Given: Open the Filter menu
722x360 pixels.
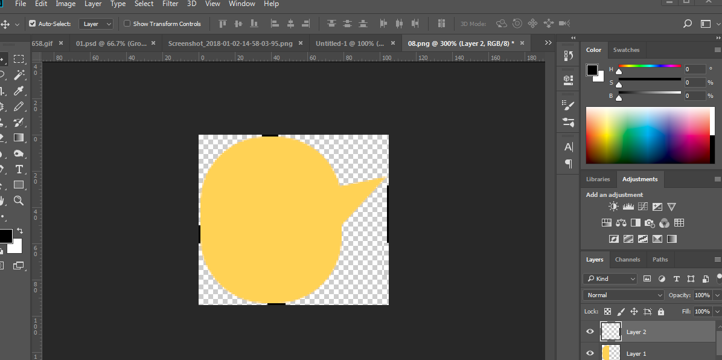Looking at the screenshot, I should [170, 4].
